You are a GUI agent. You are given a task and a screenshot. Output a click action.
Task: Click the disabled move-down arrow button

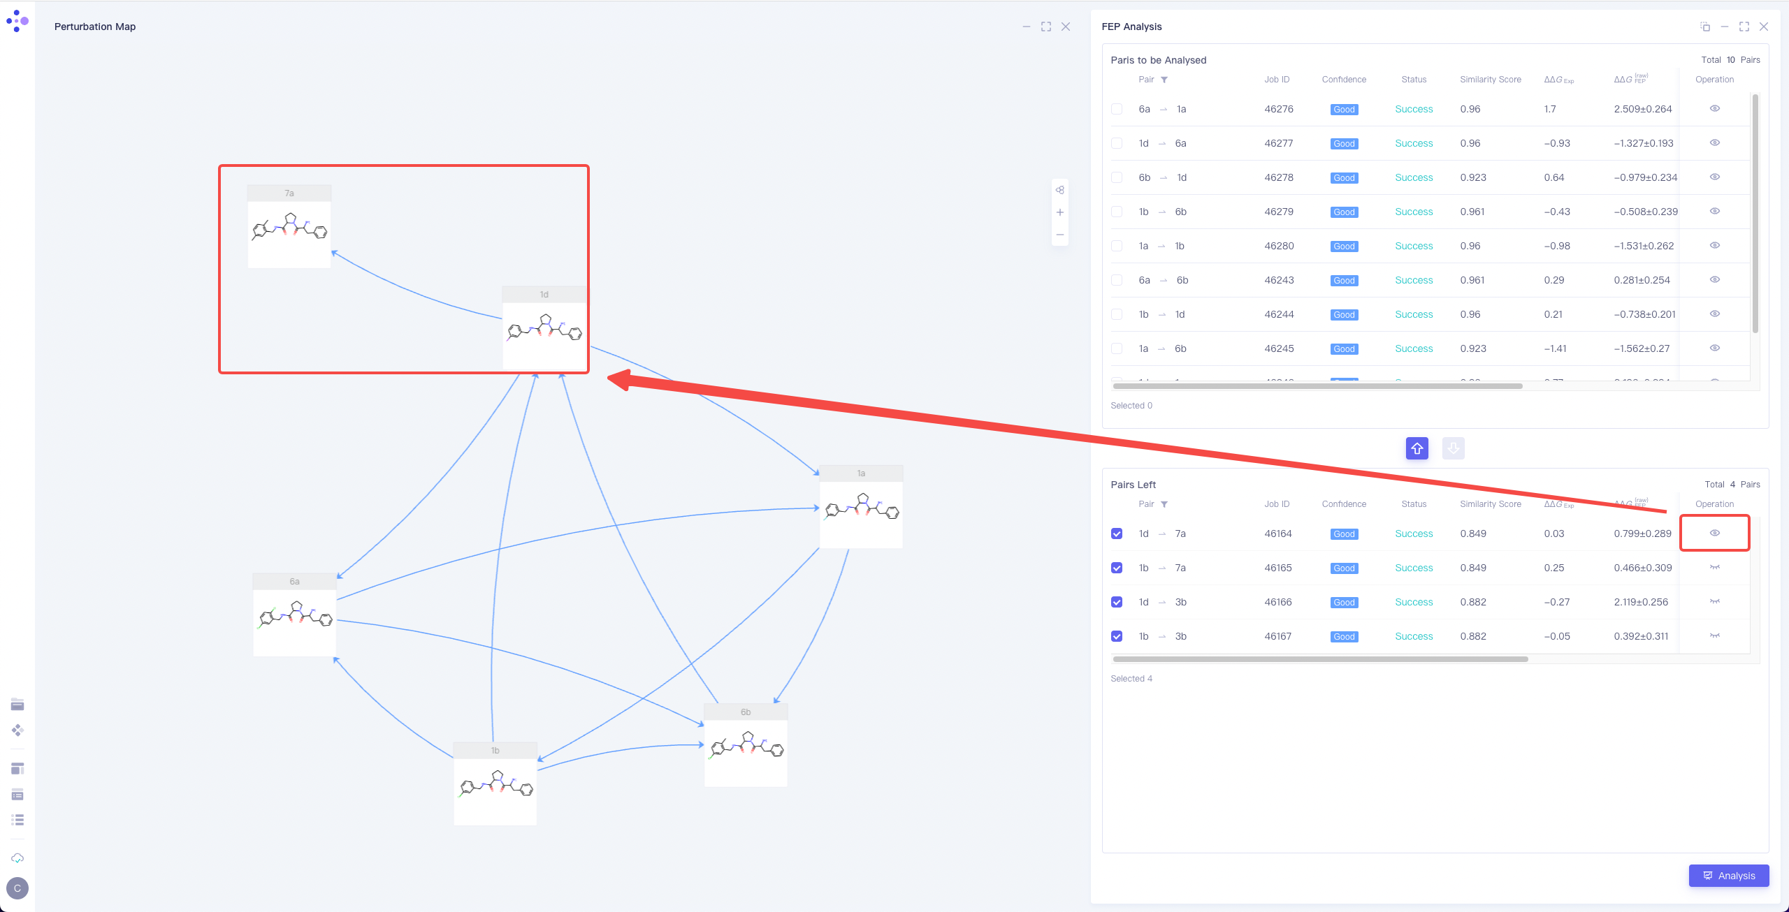pos(1454,448)
